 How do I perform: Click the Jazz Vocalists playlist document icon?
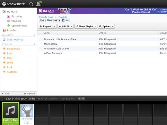pos(4,39)
